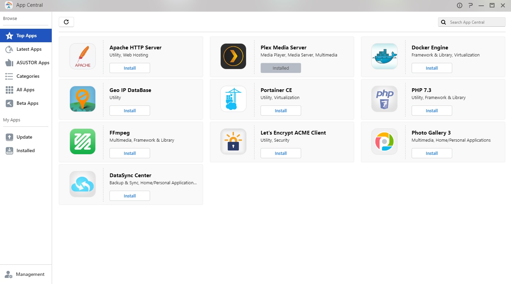This screenshot has width=511, height=284.
Task: Open the PHP 7.3 app icon
Action: click(x=384, y=99)
